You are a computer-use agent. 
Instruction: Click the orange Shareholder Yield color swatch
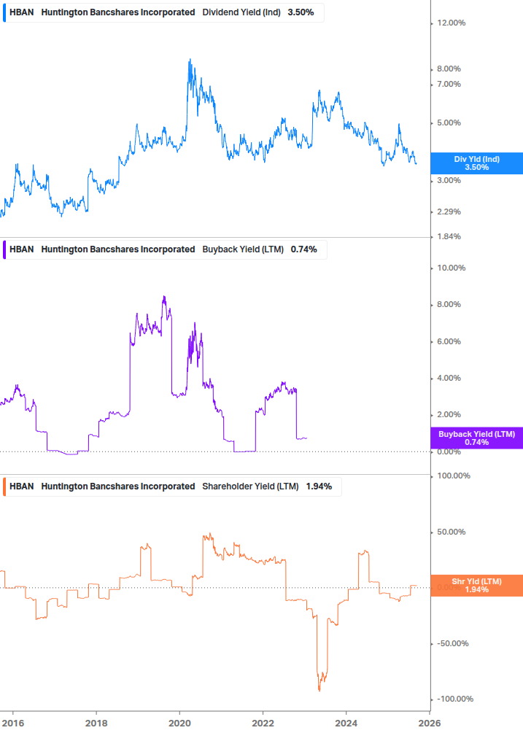pyautogui.click(x=4, y=486)
